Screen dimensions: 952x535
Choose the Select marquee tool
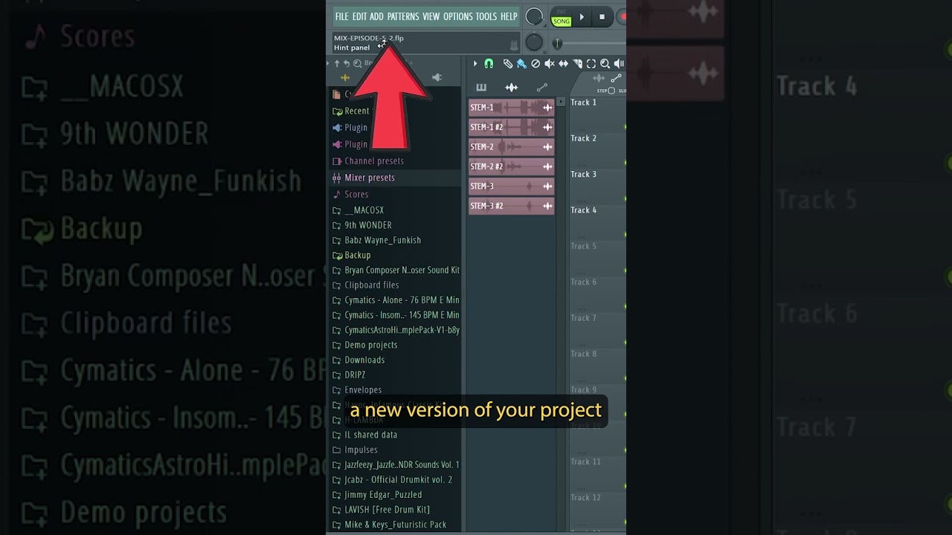pyautogui.click(x=591, y=64)
